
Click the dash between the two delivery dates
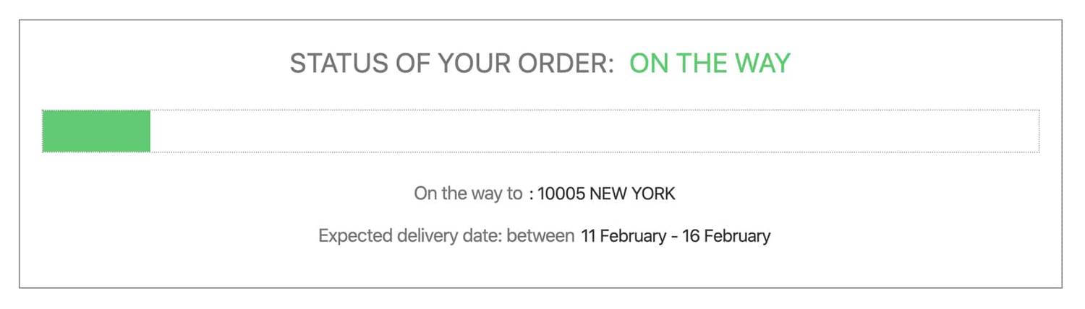673,237
